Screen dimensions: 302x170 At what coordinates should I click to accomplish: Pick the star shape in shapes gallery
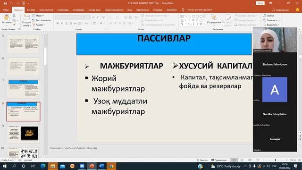click(x=201, y=24)
